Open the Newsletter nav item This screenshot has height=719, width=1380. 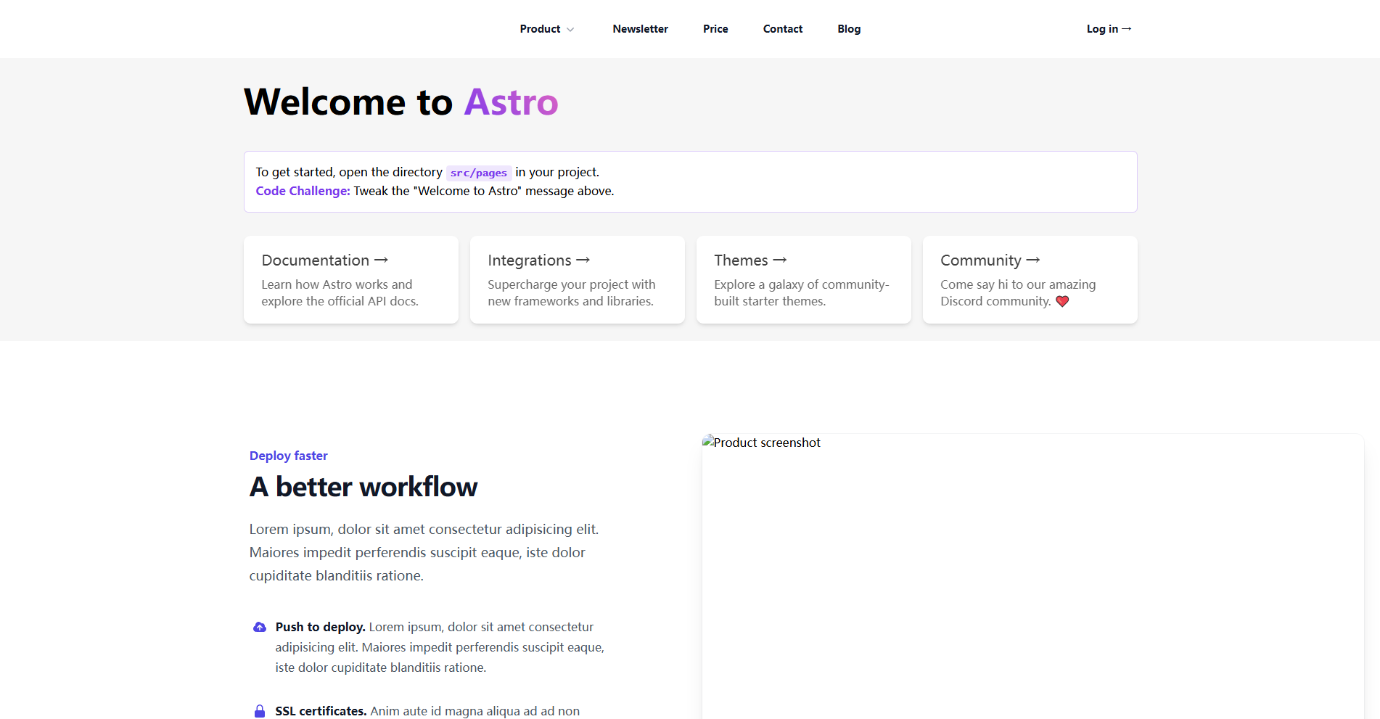click(x=640, y=29)
